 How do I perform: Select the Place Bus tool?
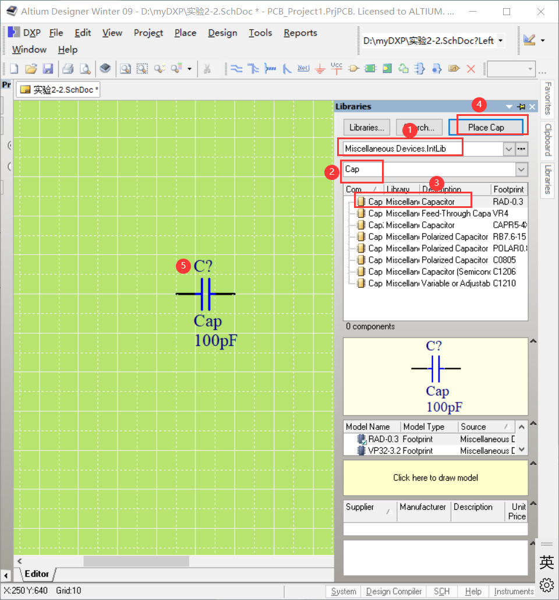[x=253, y=69]
